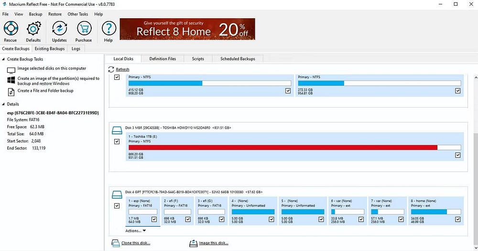Click the 8 - home partition usage bar

435,212
